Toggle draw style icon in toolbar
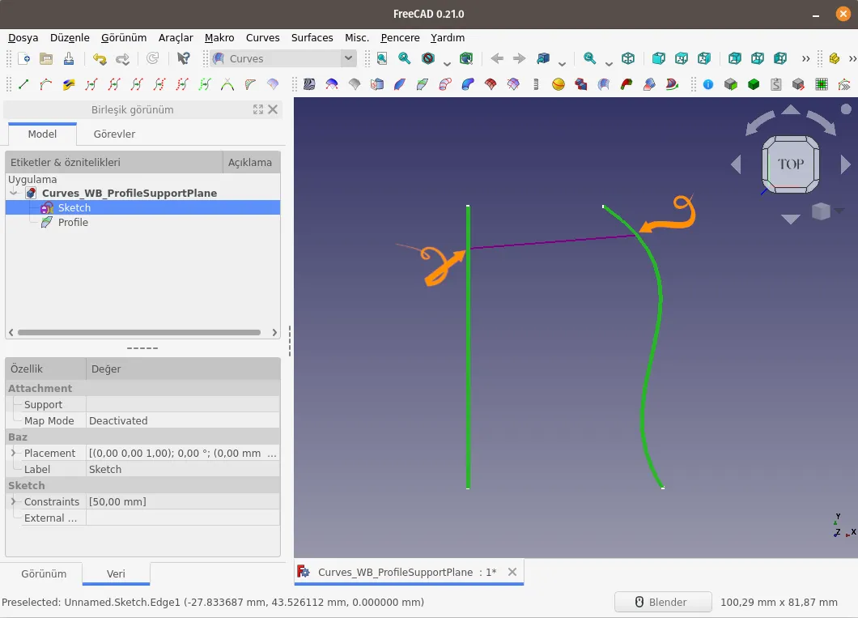 428,58
